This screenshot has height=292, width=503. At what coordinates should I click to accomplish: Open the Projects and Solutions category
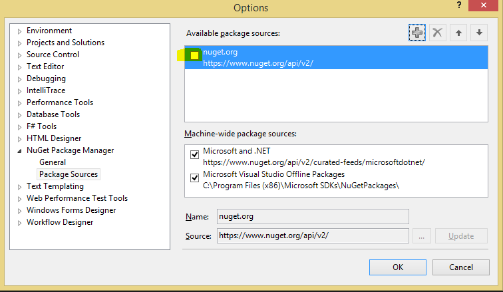point(65,43)
